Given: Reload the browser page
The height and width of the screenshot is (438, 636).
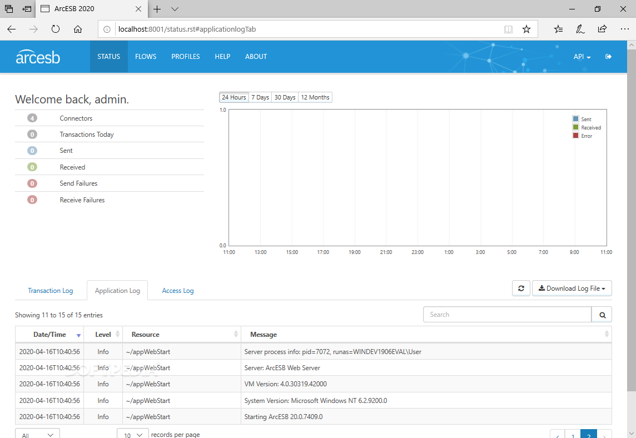Looking at the screenshot, I should pyautogui.click(x=56, y=29).
